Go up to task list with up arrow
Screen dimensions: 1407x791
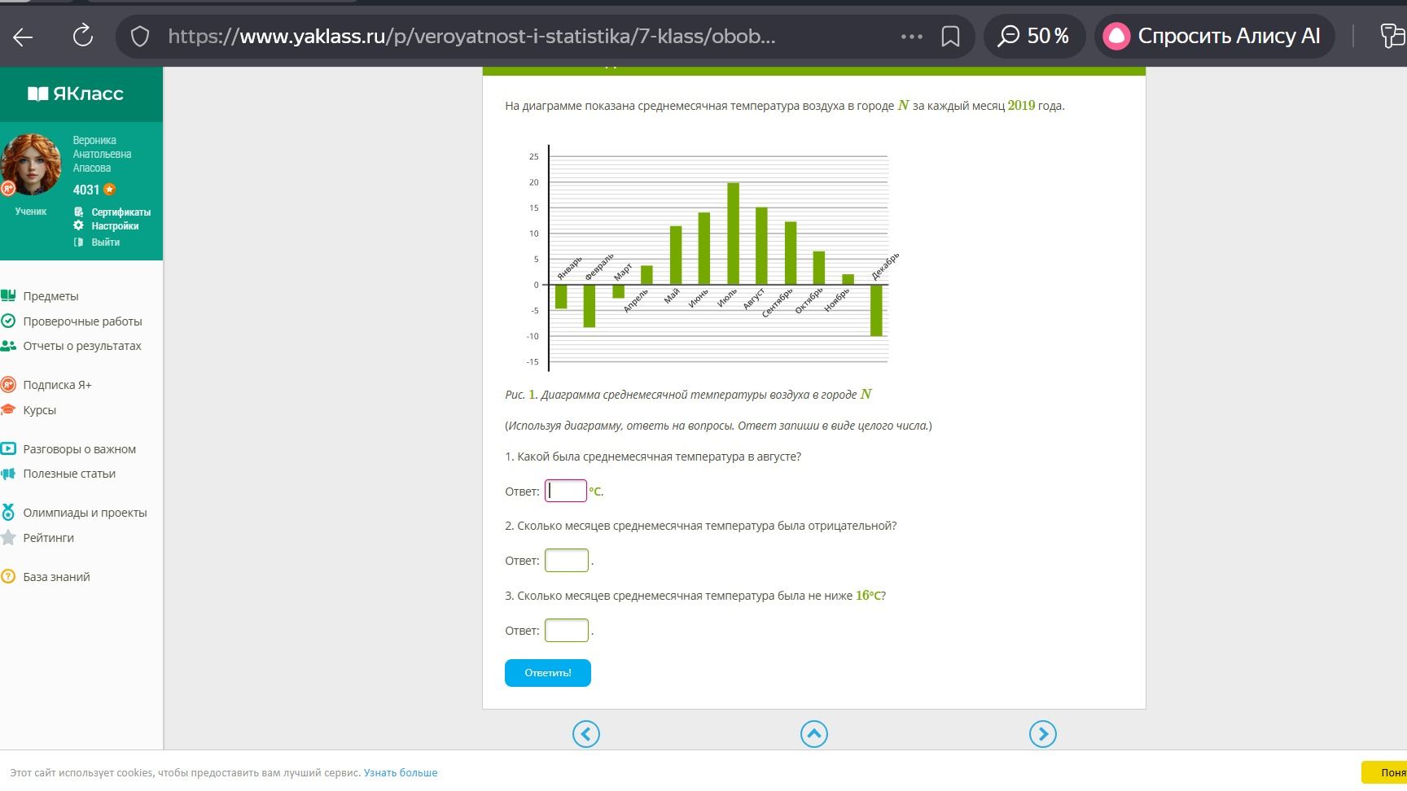(814, 734)
